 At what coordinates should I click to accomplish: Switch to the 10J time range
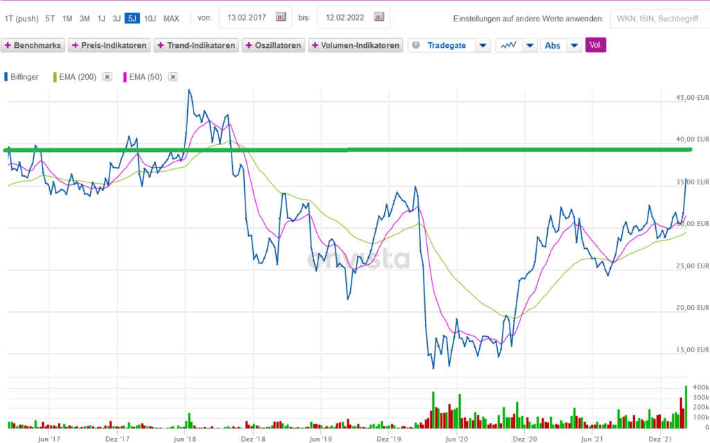coord(150,18)
